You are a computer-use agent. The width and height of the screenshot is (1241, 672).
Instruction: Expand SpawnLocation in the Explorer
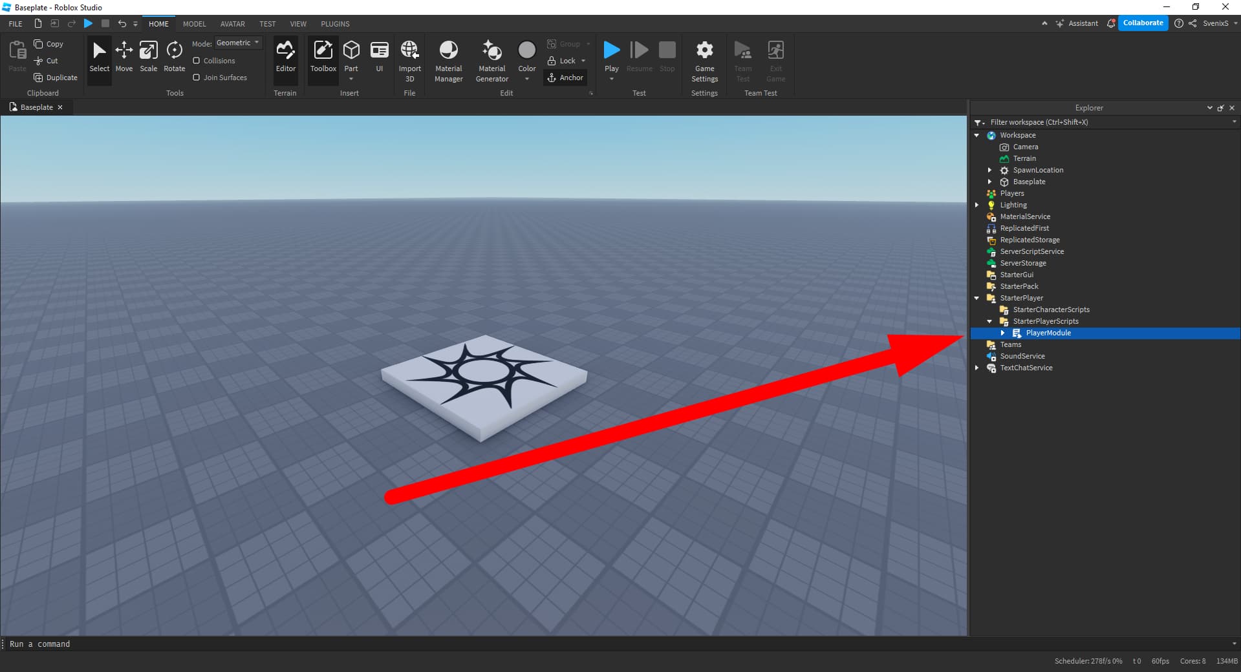(989, 170)
